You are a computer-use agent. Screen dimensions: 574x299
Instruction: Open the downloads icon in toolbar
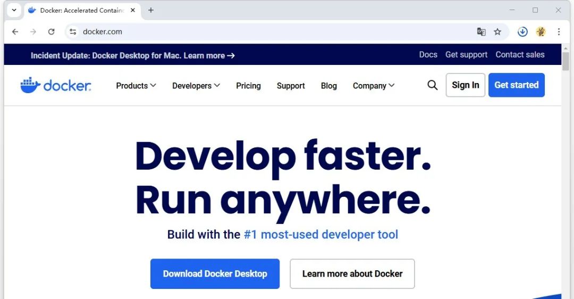(522, 32)
